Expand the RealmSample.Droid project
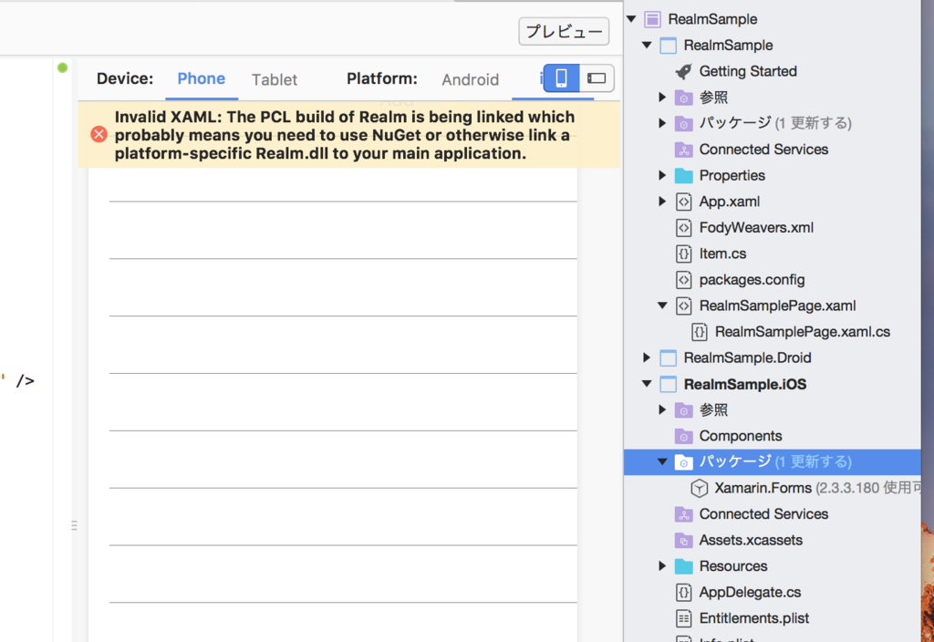The width and height of the screenshot is (934, 642). [647, 357]
